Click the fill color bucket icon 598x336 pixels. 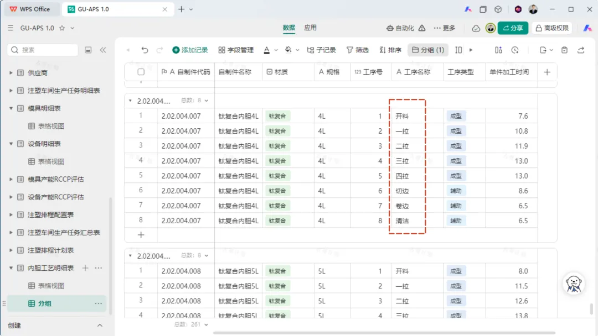[x=288, y=50]
